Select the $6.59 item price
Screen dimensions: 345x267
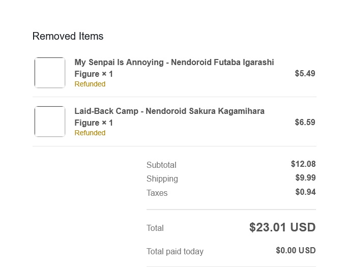[305, 123]
